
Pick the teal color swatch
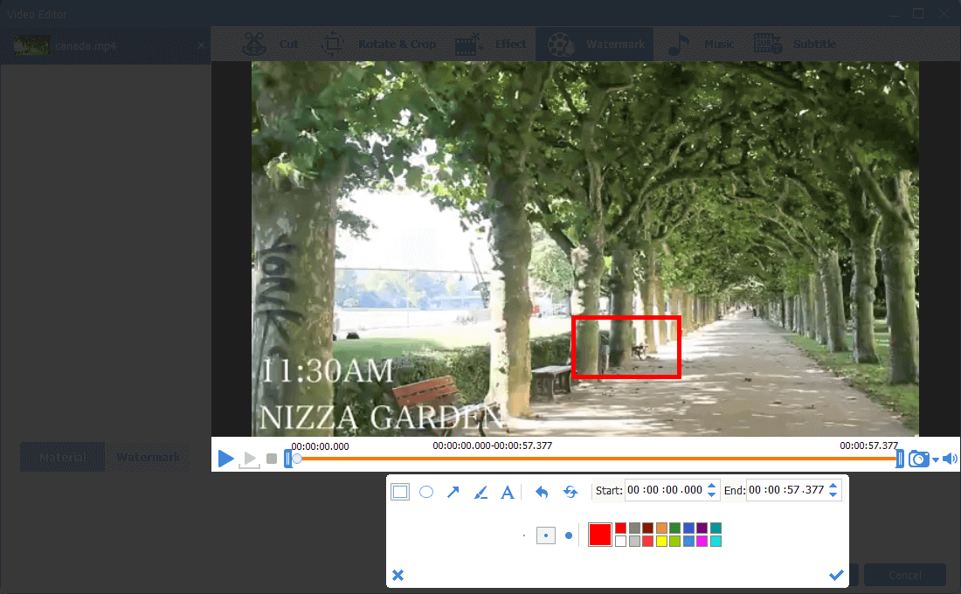point(716,528)
